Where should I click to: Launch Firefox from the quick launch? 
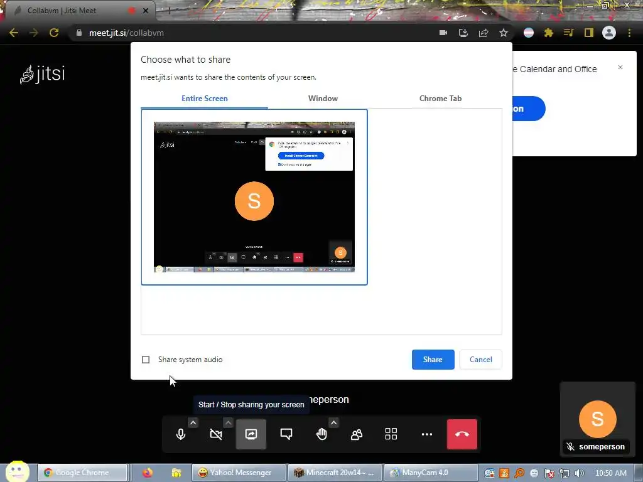pos(148,473)
